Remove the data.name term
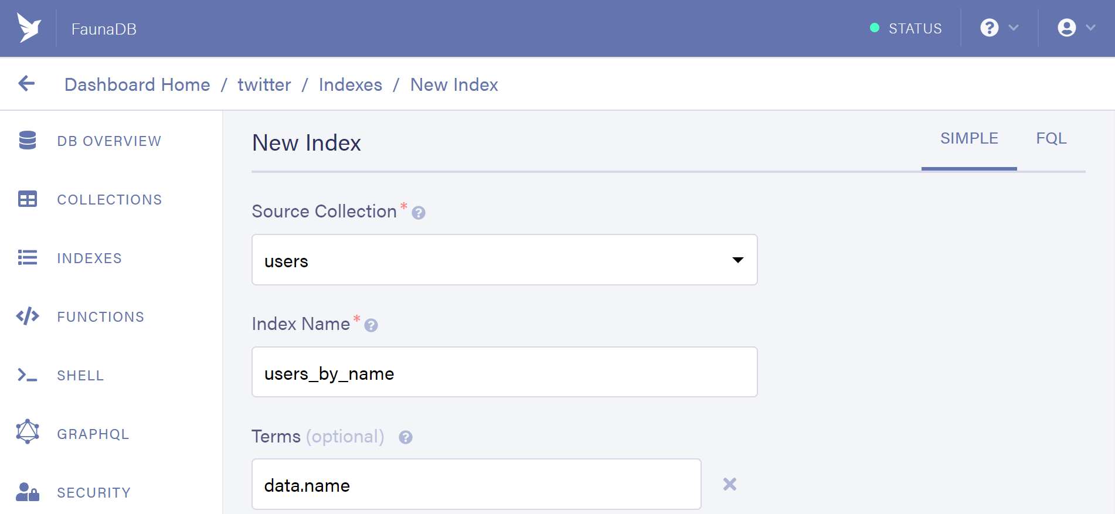1115x514 pixels. 730,484
